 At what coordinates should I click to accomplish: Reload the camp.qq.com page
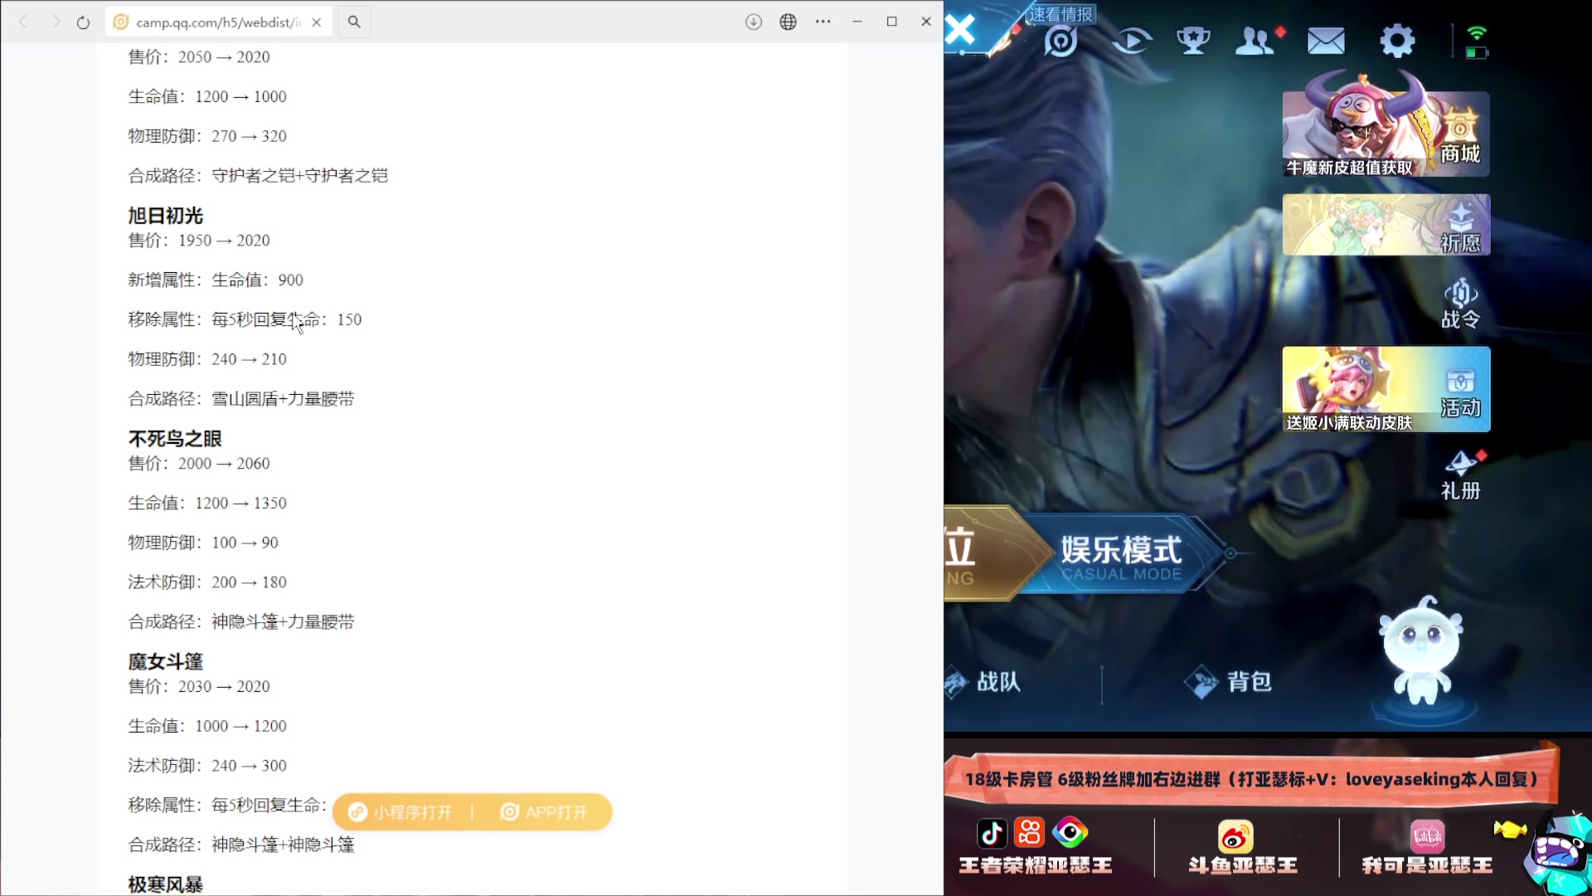(83, 22)
